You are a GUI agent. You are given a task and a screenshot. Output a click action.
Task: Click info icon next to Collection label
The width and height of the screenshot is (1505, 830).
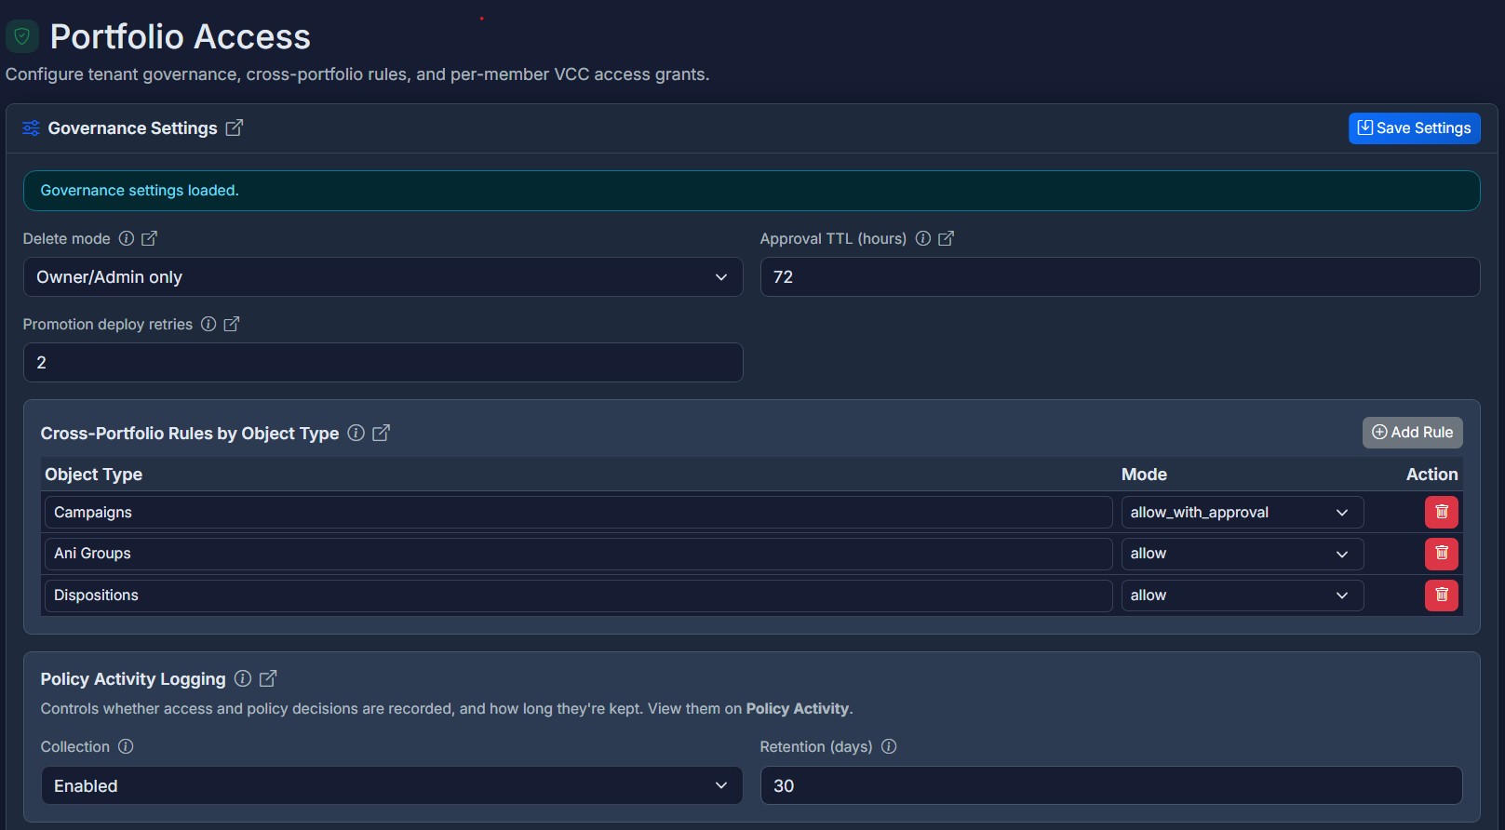pyautogui.click(x=126, y=746)
